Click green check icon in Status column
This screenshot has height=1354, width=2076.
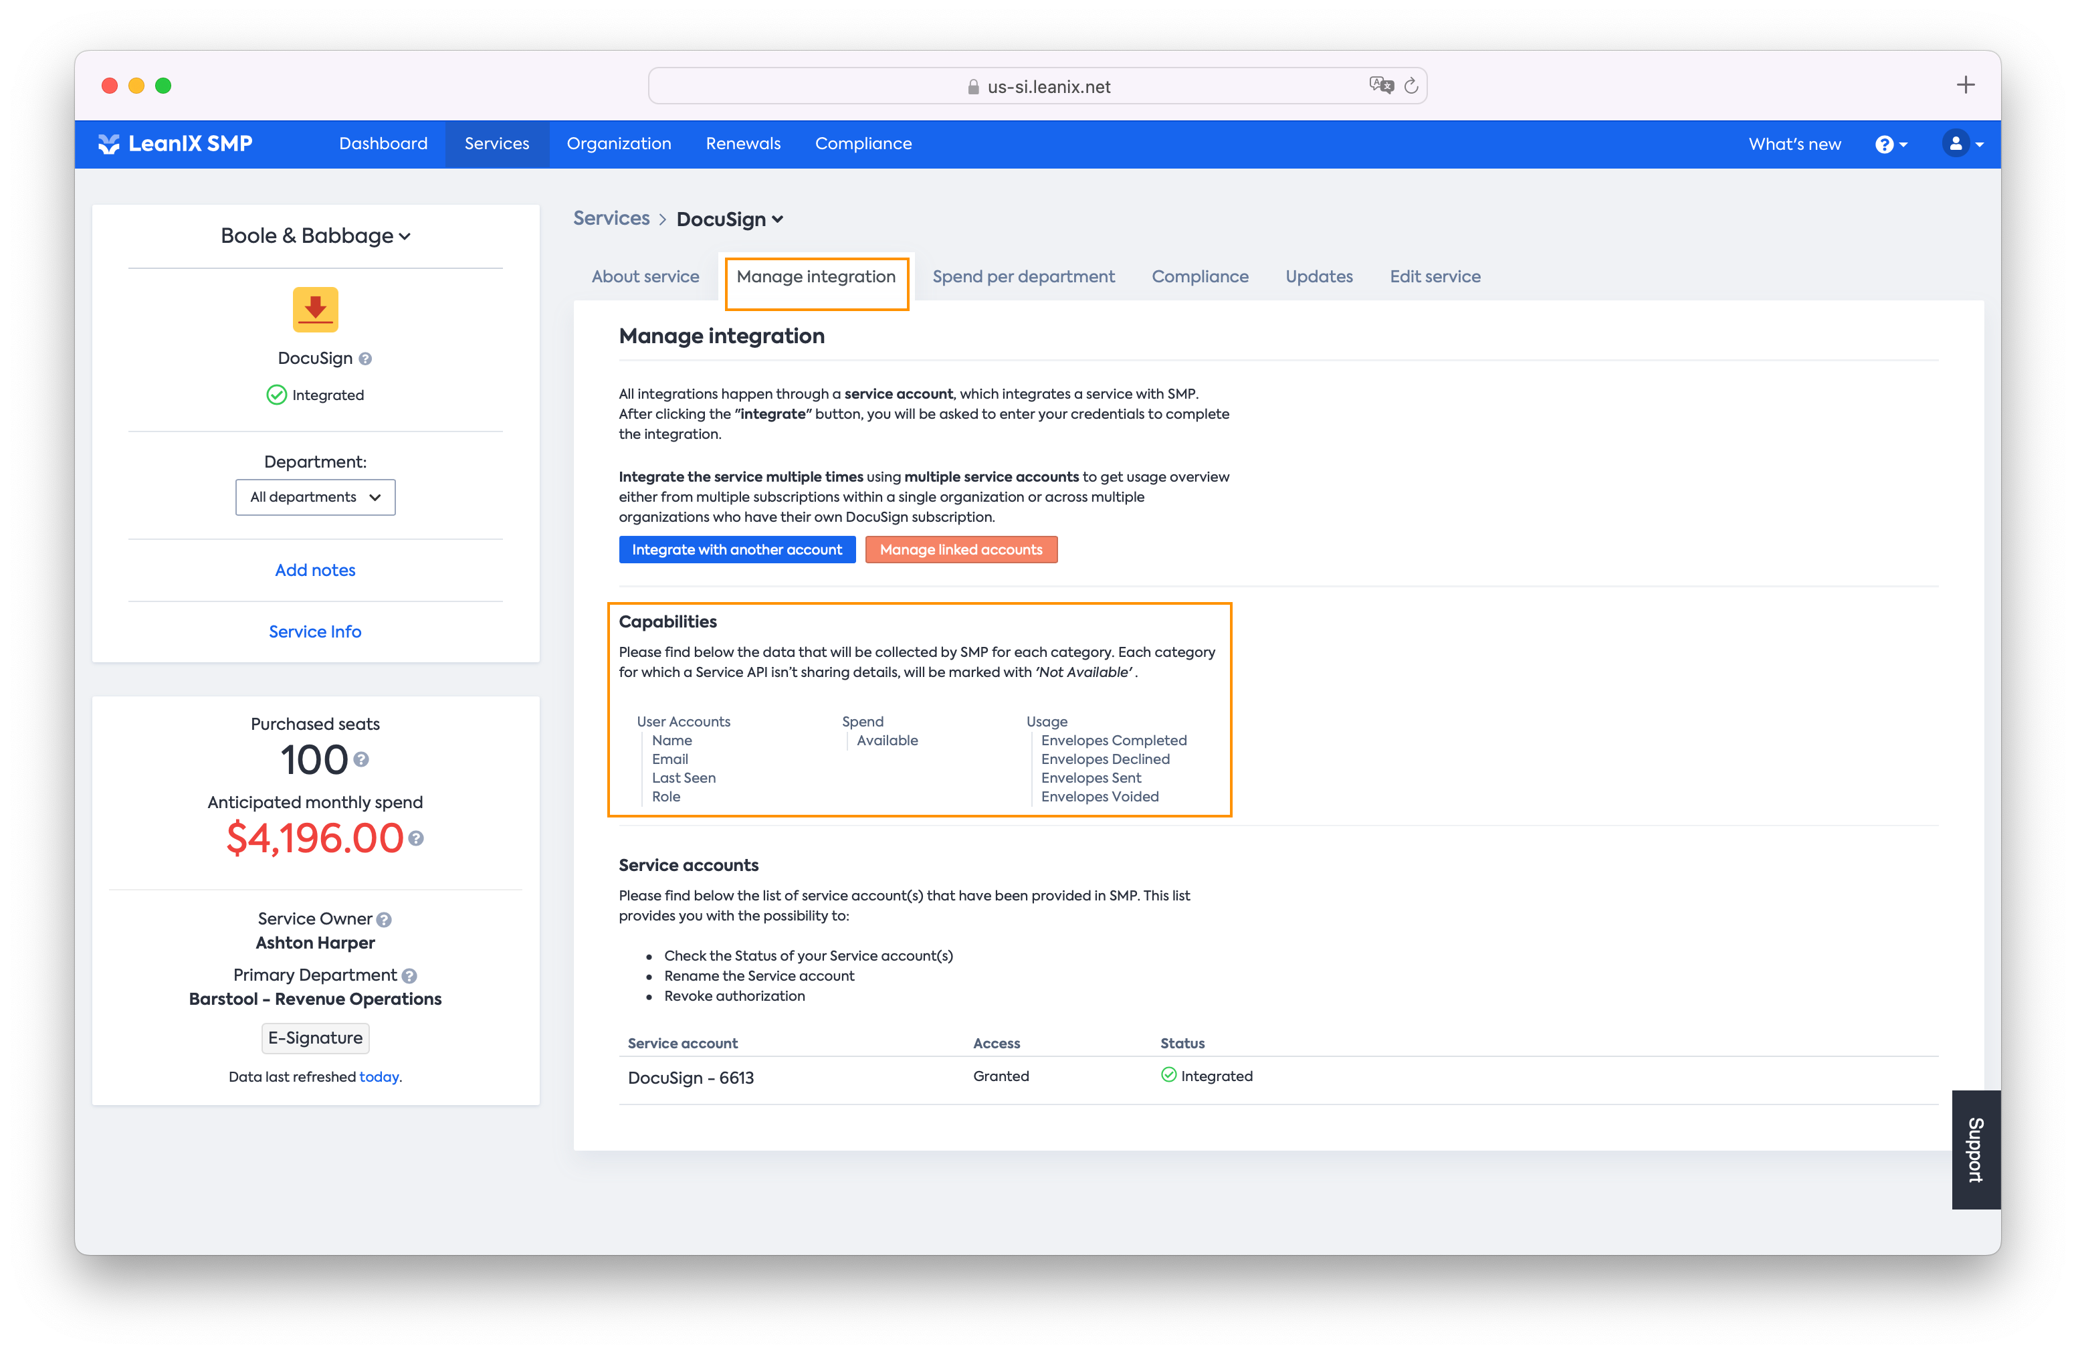tap(1169, 1076)
